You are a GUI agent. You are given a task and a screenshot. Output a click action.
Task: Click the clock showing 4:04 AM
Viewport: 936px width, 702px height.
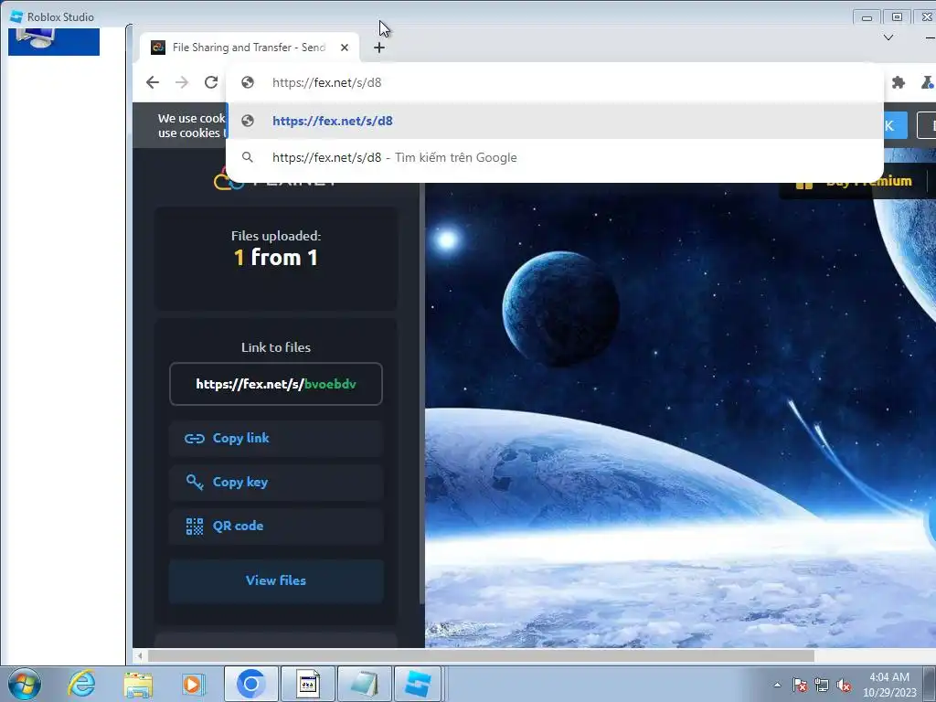[889, 685]
